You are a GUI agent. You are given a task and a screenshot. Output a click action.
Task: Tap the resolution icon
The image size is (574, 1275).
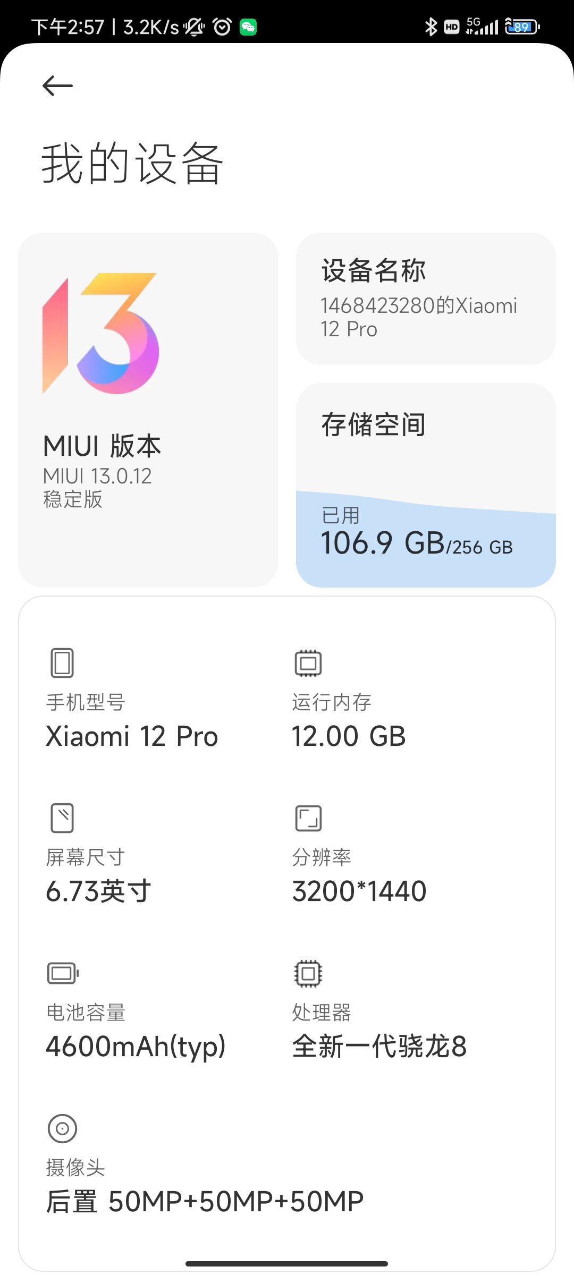click(x=308, y=818)
